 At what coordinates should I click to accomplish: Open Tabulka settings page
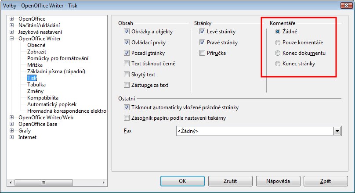tap(36, 85)
